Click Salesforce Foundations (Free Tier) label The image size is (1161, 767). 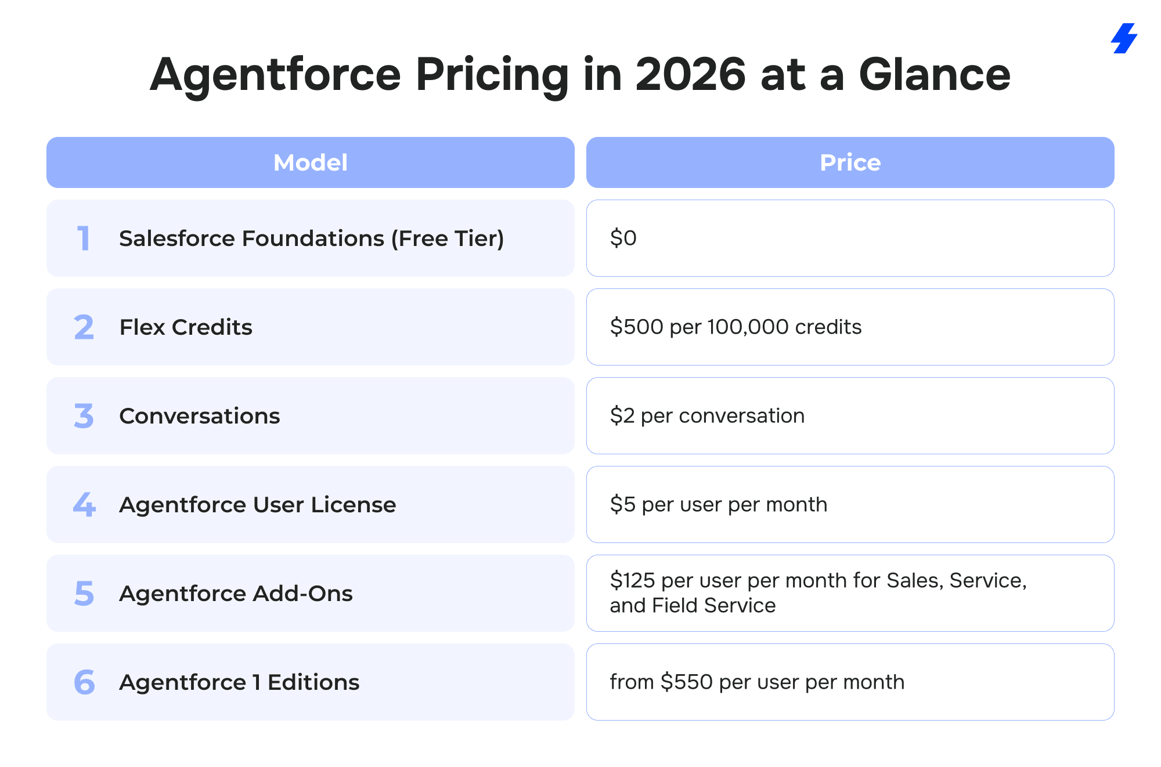pos(311,238)
